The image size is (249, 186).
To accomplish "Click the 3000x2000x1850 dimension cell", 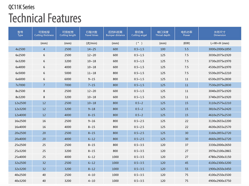I will pyautogui.click(x=220, y=49).
